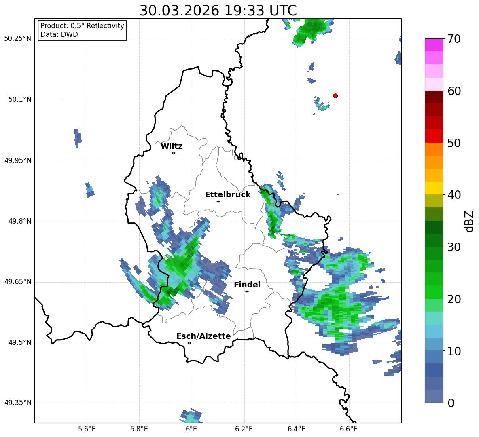Click the Ettelbruck city label
Image resolution: width=479 pixels, height=437 pixels.
pos(228,195)
